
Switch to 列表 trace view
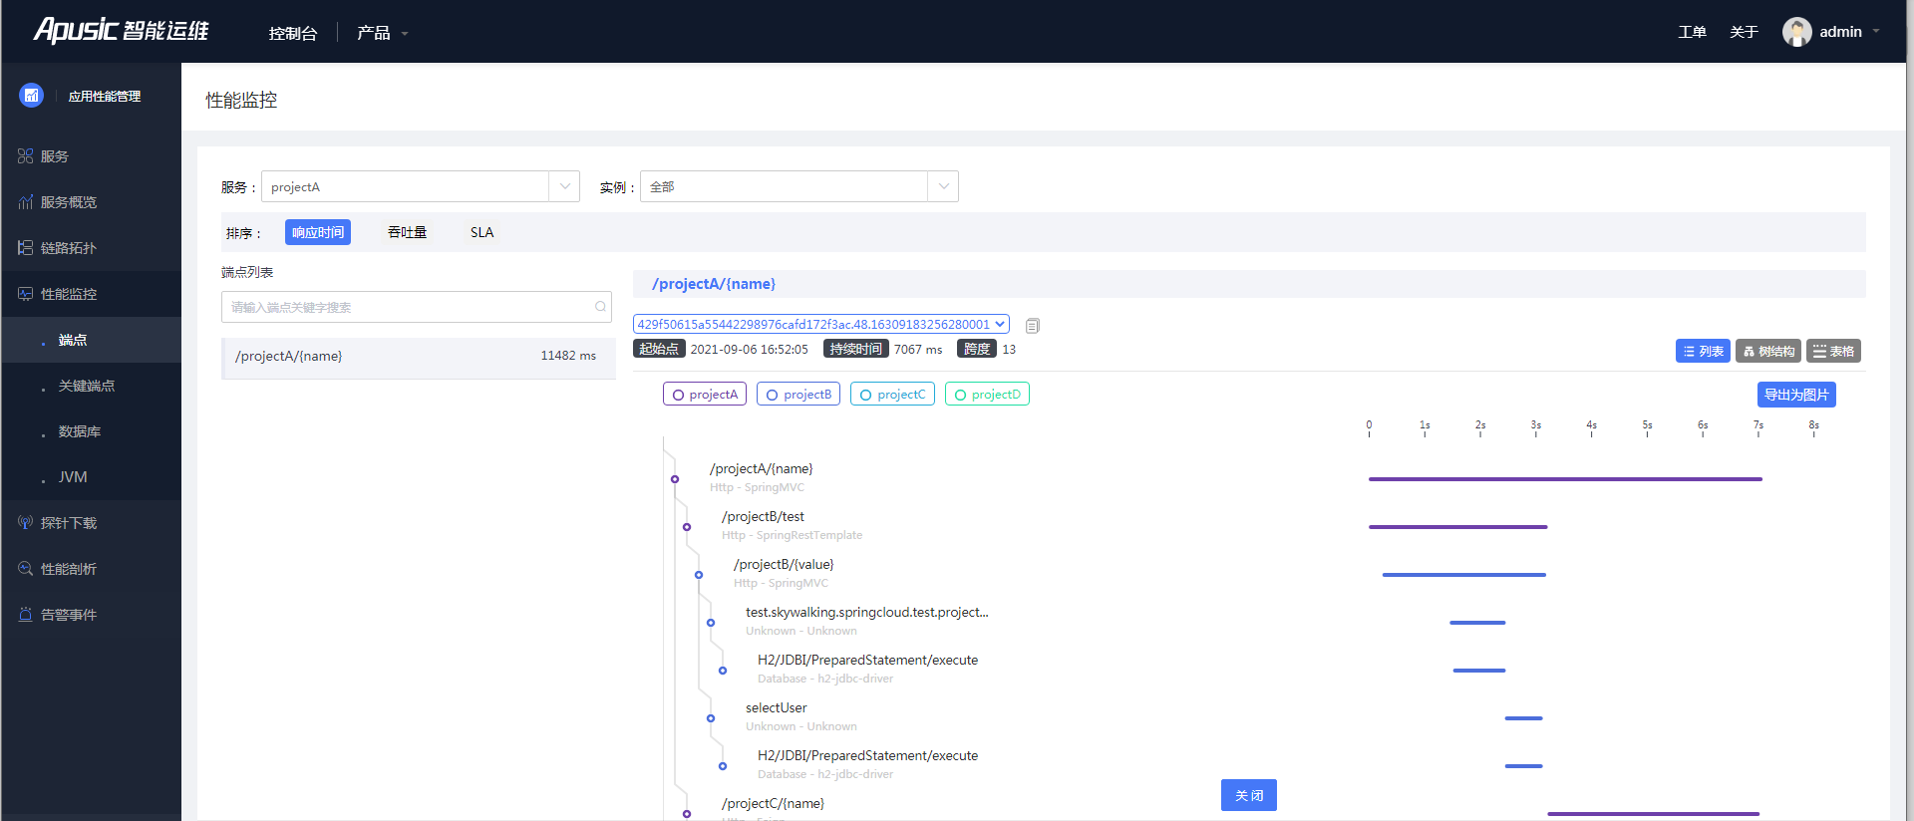pyautogui.click(x=1703, y=351)
